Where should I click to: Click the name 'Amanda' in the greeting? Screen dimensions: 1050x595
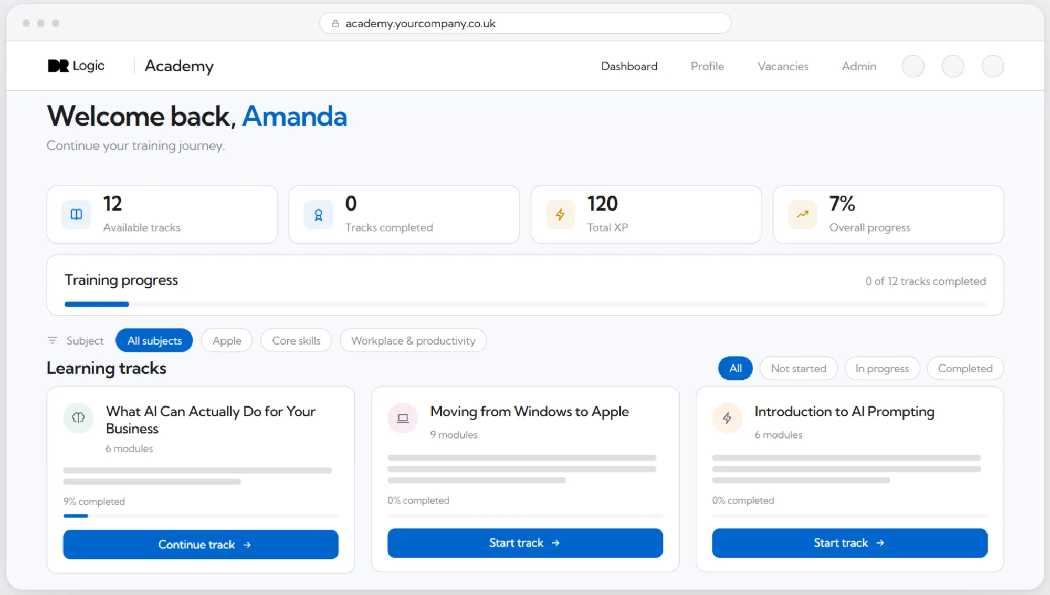(x=295, y=116)
